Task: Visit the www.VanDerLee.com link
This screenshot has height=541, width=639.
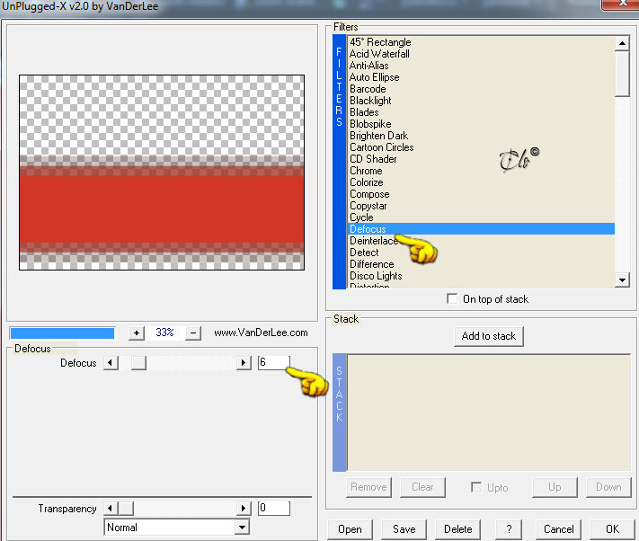Action: (261, 333)
